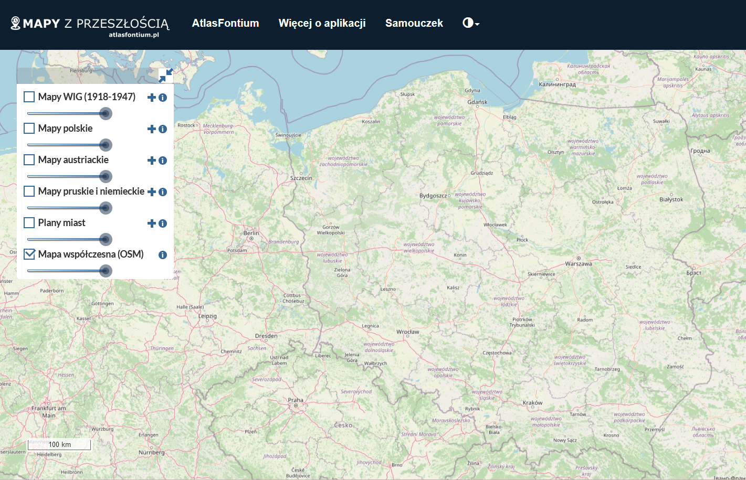Click Wrocław on the map

(408, 332)
